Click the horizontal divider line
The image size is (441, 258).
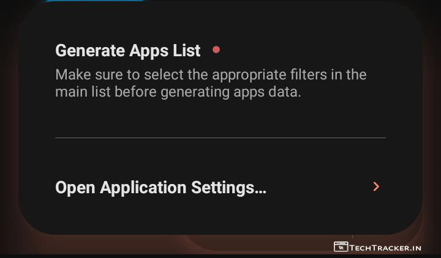click(x=221, y=138)
